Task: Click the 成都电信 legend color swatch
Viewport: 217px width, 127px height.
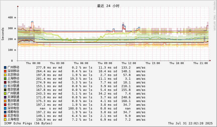Action: 5,112
